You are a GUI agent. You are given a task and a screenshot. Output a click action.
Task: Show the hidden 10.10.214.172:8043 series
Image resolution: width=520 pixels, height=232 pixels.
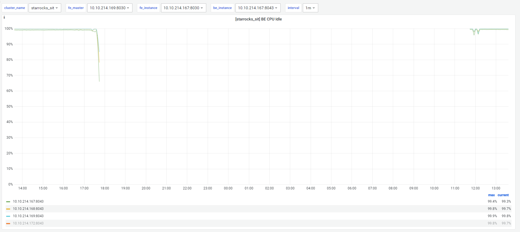click(28, 223)
